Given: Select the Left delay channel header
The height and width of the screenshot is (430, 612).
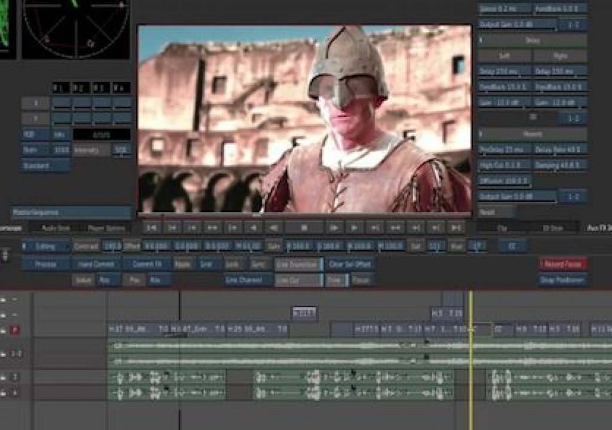Looking at the screenshot, I should (x=504, y=56).
